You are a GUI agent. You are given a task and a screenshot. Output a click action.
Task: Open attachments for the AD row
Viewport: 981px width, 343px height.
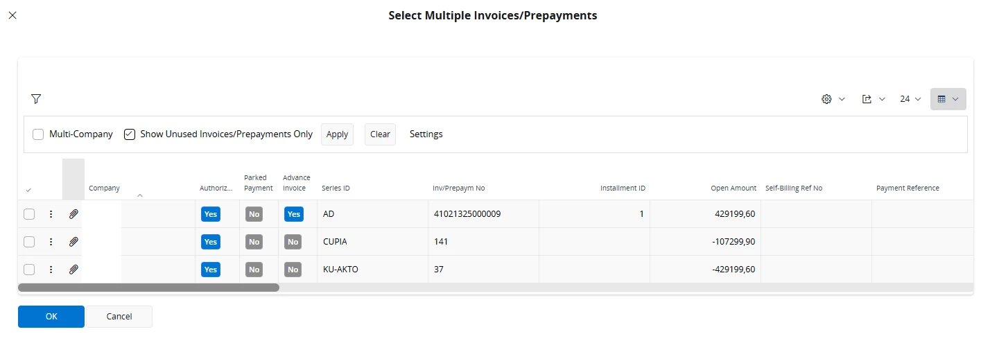(73, 214)
